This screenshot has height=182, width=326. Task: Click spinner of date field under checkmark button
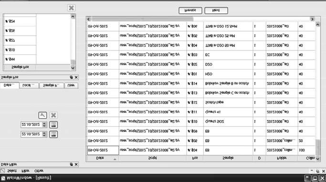tap(44, 124)
